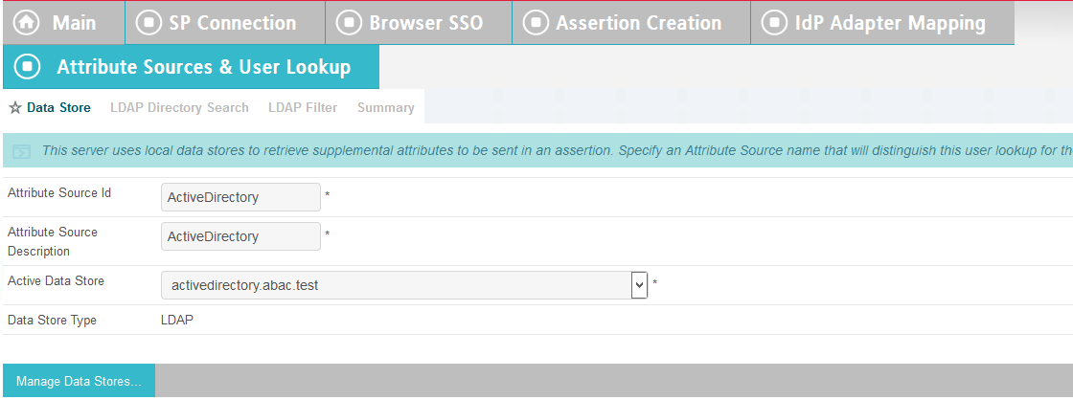Click the SP Connection step circle icon
Screen dimensions: 1073x400
coord(148,23)
